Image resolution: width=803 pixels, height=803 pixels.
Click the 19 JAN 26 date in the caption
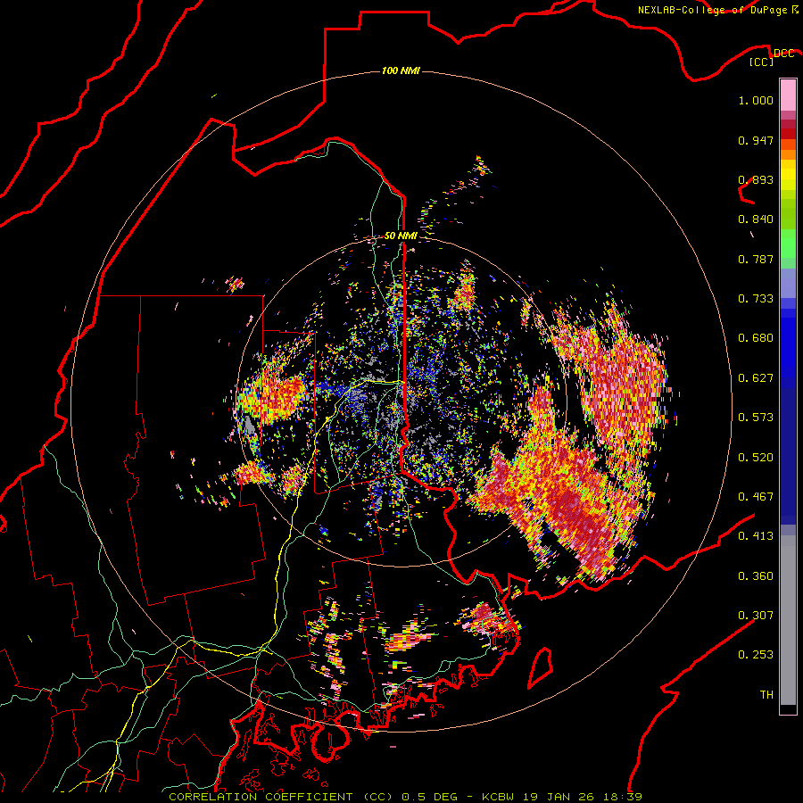click(x=558, y=797)
